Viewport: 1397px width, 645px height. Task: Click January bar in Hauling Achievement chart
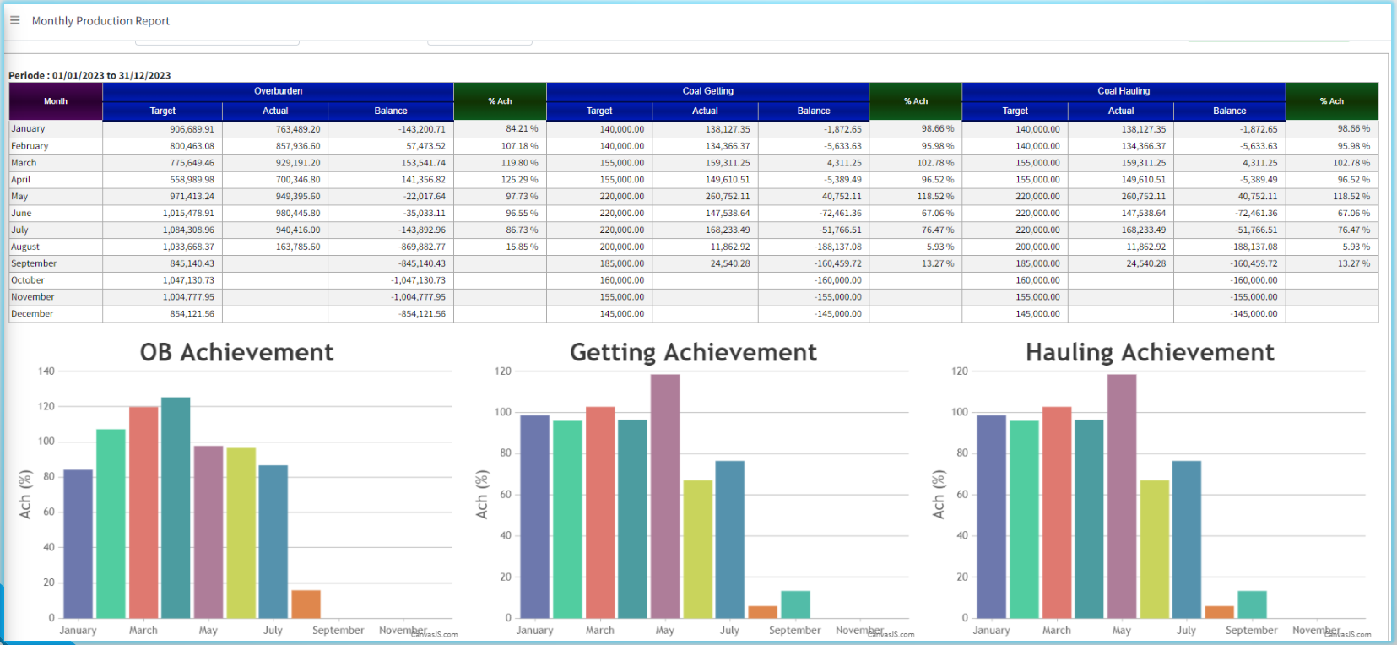click(x=991, y=517)
